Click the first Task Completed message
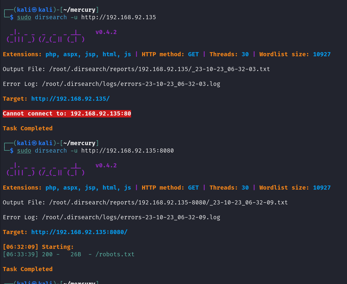Image resolution: width=347 pixels, height=284 pixels. 27,128
